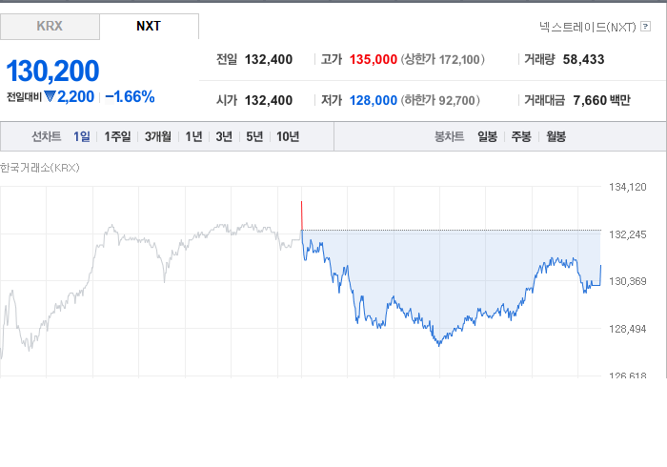This screenshot has height=467, width=667.
Task: Click the 넥스트레이드(NXT) label
Action: coord(588,27)
